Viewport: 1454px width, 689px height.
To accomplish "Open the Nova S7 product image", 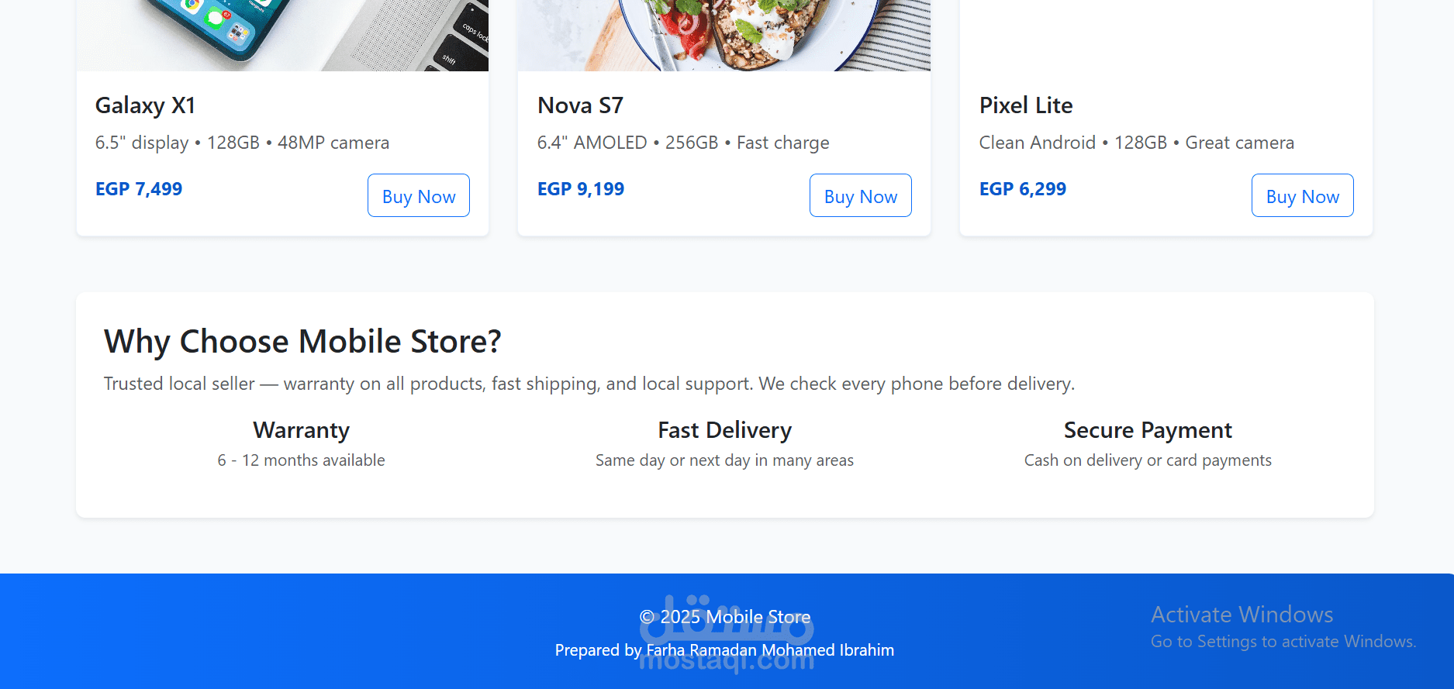I will (x=724, y=35).
